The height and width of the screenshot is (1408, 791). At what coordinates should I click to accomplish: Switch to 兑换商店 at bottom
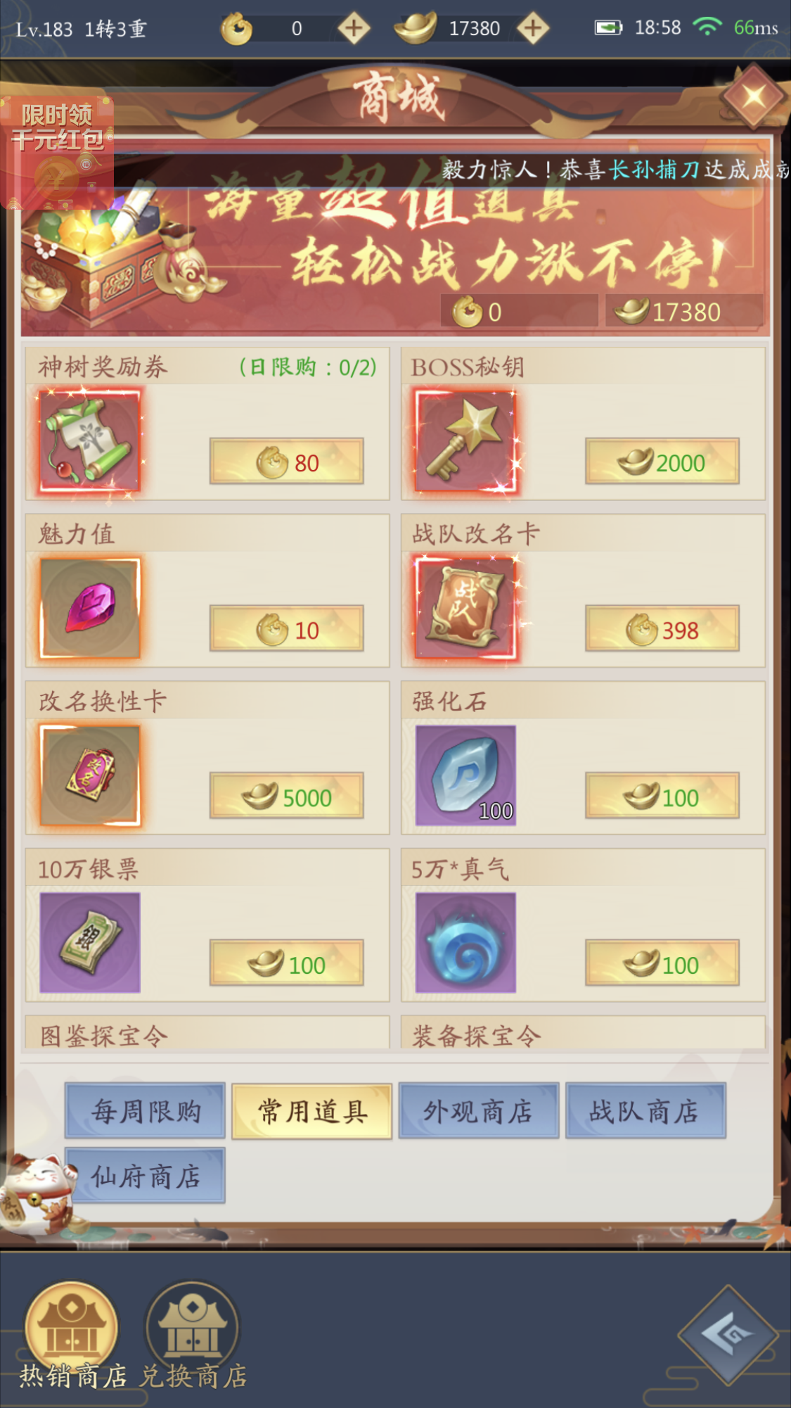coord(193,1337)
